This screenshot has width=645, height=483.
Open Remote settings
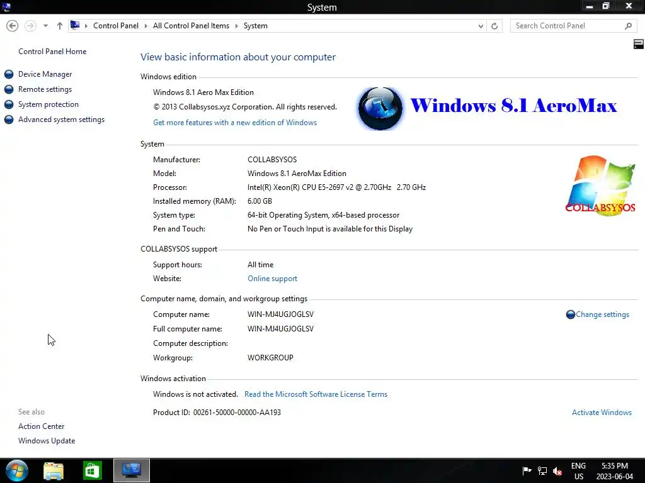pyautogui.click(x=45, y=89)
